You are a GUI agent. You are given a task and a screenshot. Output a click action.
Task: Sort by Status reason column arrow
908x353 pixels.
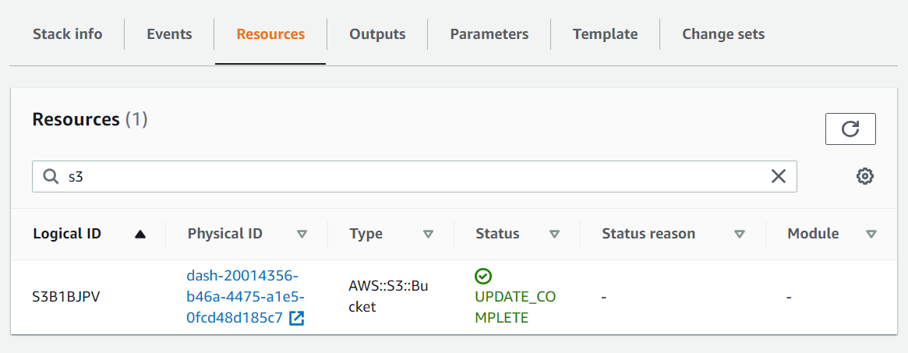pyautogui.click(x=740, y=234)
